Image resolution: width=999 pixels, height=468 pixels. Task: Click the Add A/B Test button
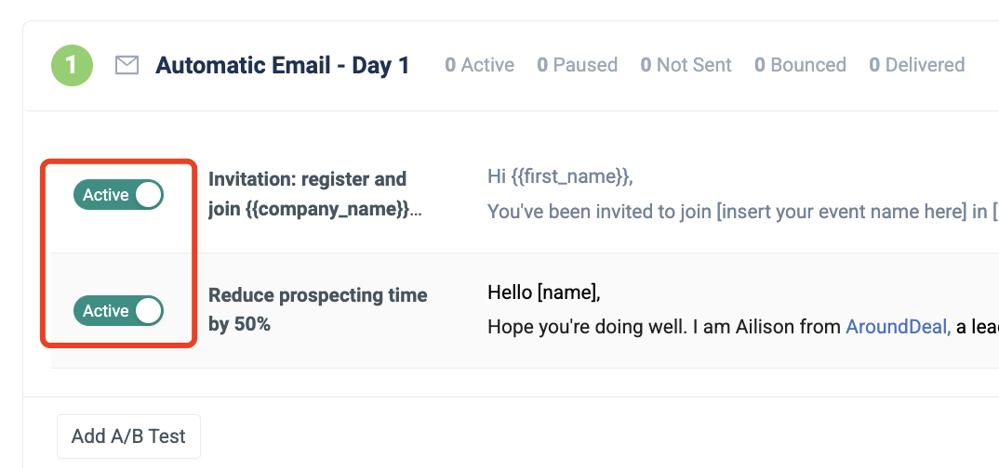[128, 435]
